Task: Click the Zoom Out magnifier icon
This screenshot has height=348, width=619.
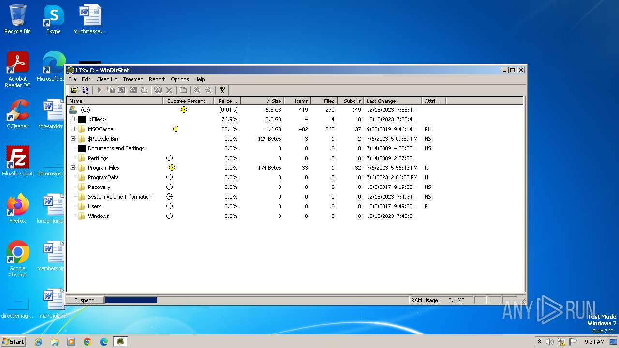Action: pyautogui.click(x=208, y=90)
